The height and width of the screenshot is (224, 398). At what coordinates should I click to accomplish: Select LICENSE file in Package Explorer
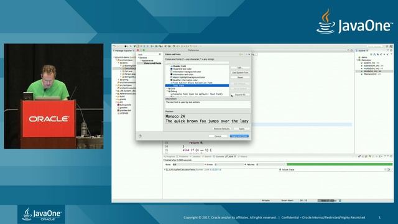tap(123, 113)
